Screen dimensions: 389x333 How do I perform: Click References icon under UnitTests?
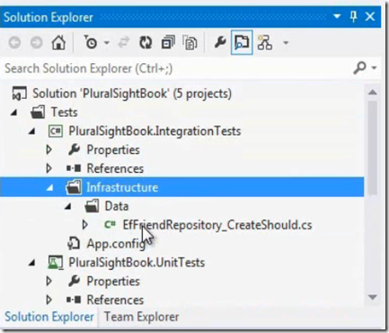(x=74, y=300)
